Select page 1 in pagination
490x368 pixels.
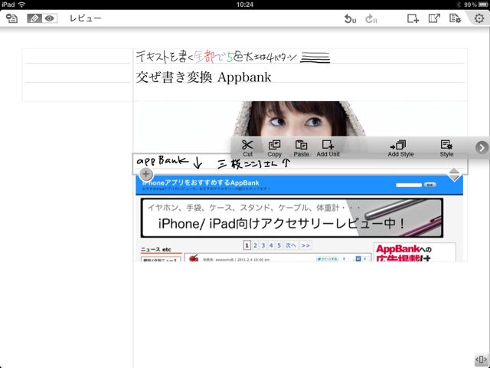point(247,245)
